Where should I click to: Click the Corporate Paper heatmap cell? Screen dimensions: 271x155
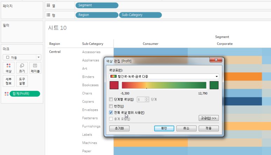click(x=225, y=151)
